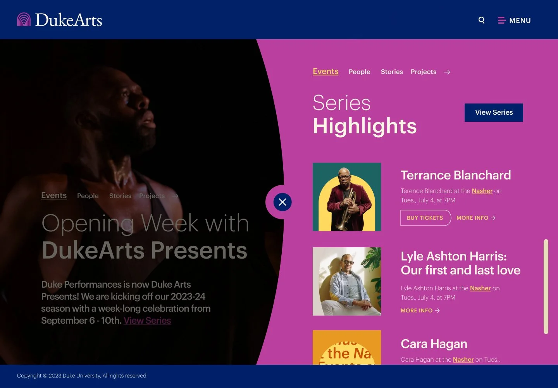Follow the Nasher link under Cara Hagan

pos(463,359)
